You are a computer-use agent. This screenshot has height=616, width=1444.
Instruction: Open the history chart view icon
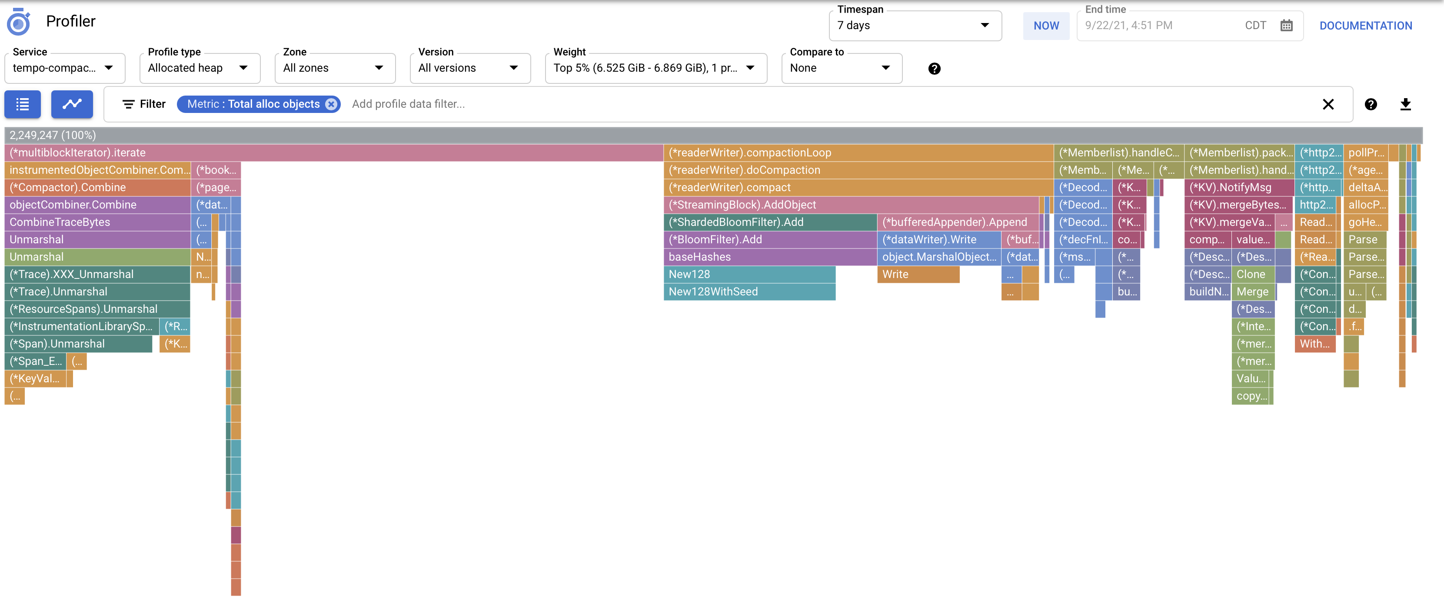click(72, 104)
